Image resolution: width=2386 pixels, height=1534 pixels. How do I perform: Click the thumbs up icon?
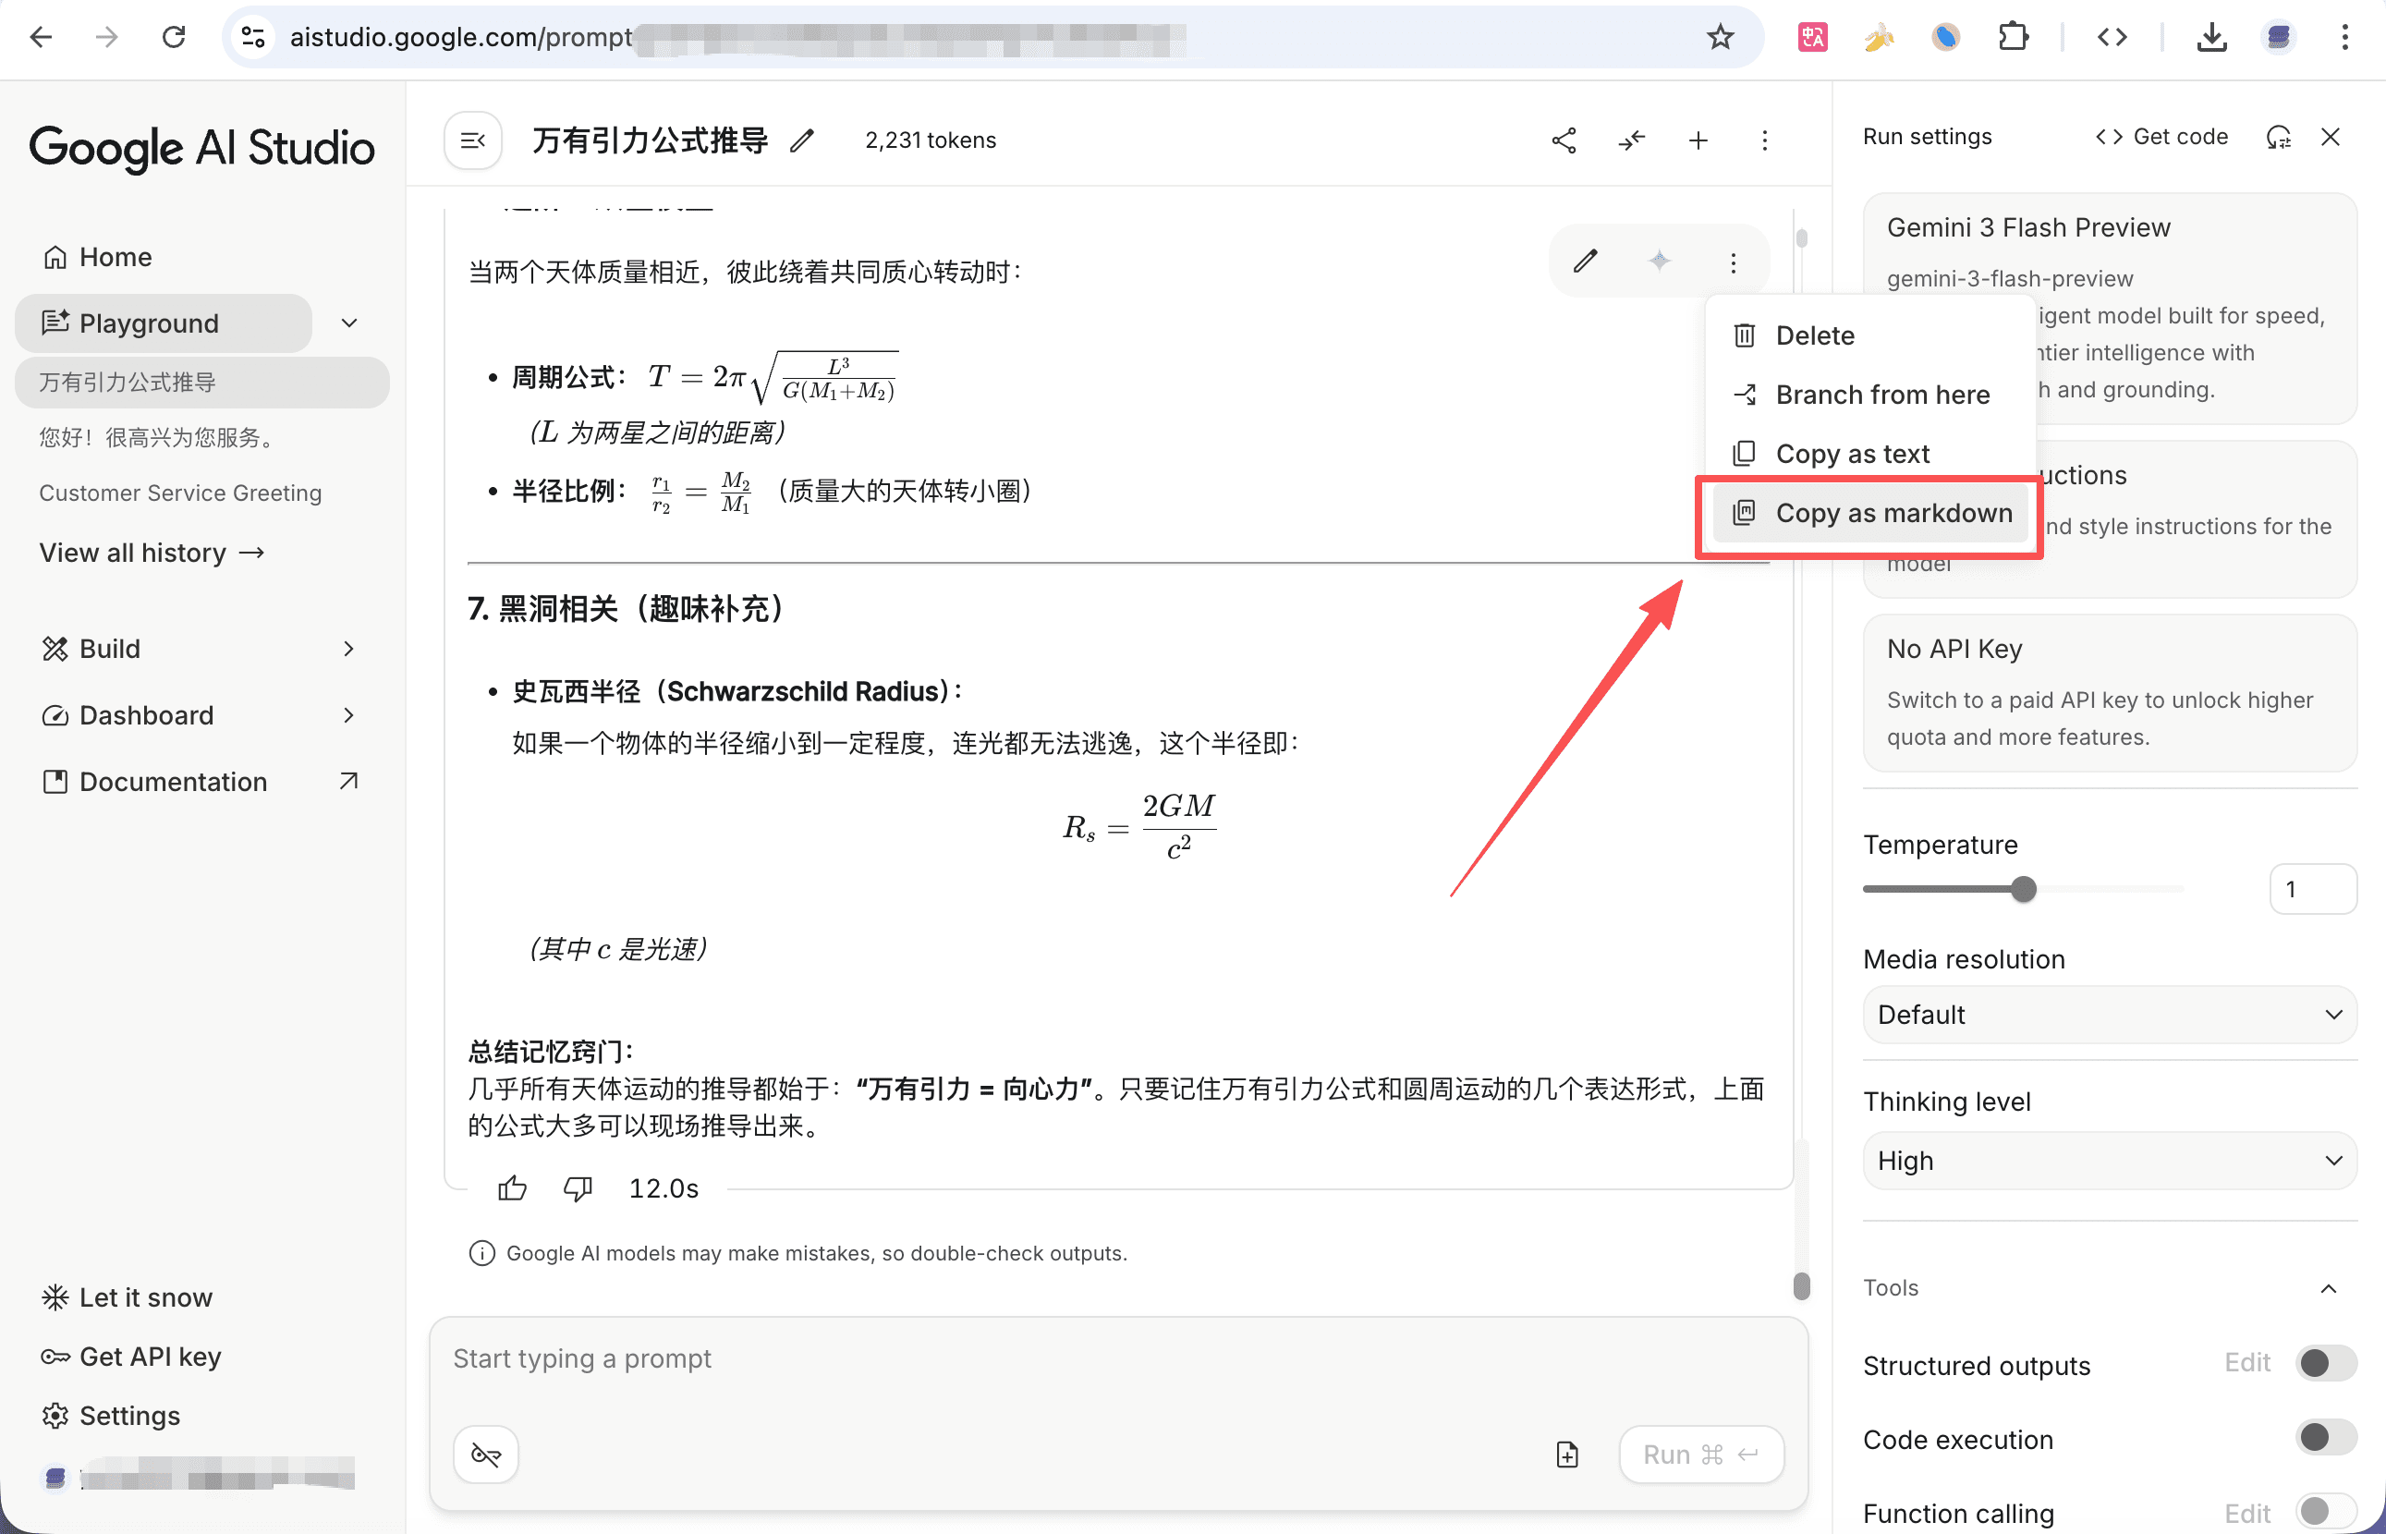click(x=512, y=1187)
